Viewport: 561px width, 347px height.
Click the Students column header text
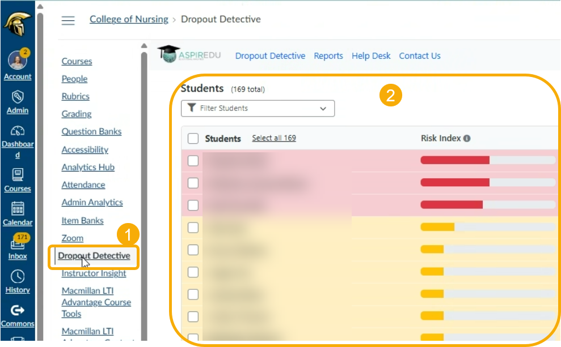[x=222, y=139]
